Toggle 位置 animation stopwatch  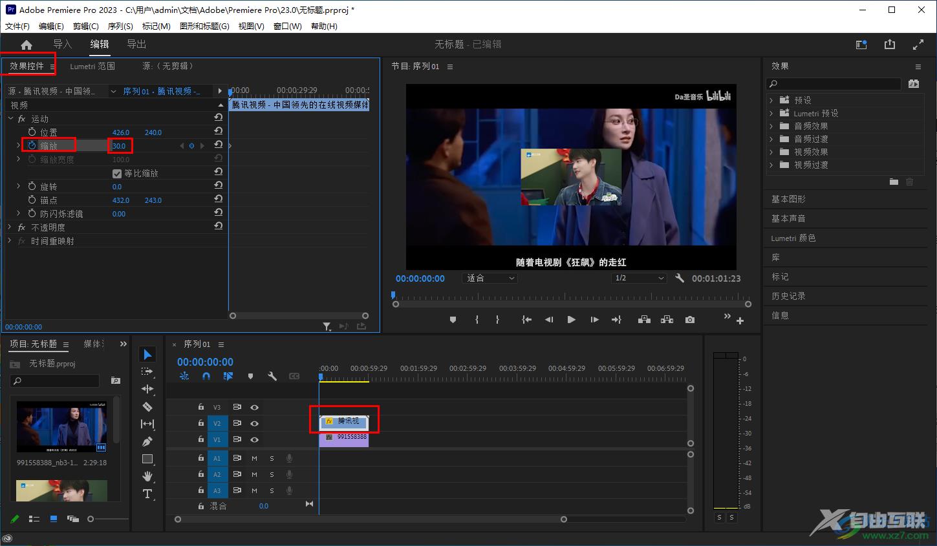coord(32,132)
